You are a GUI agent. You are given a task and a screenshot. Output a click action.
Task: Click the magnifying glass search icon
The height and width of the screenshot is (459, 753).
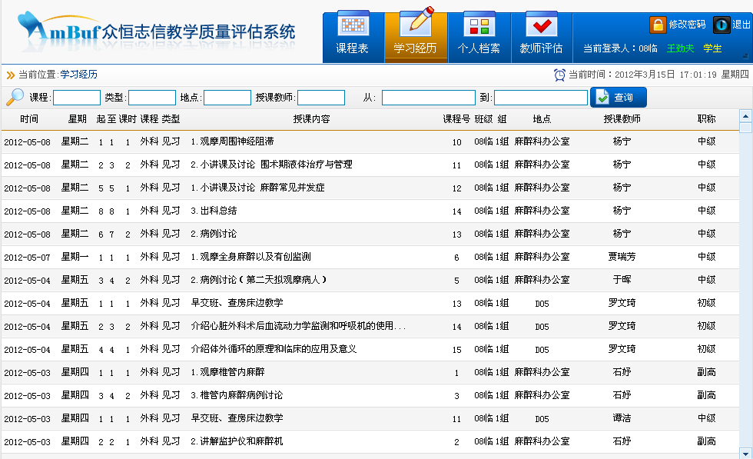point(15,97)
